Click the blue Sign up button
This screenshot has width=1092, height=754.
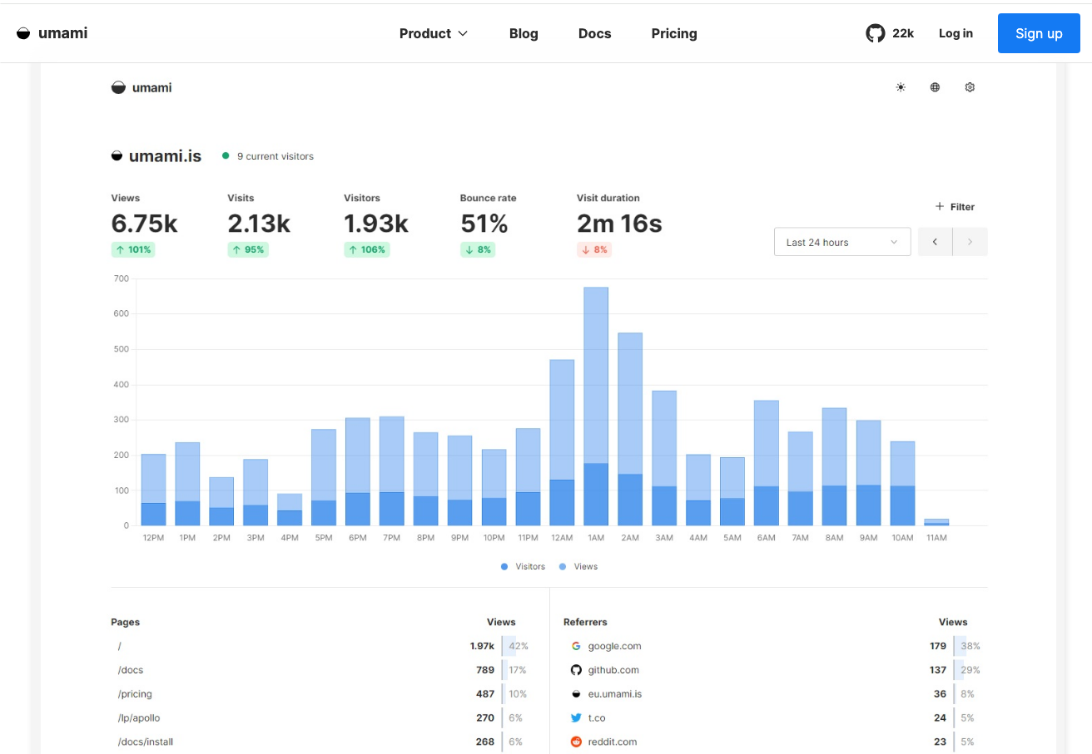point(1039,33)
